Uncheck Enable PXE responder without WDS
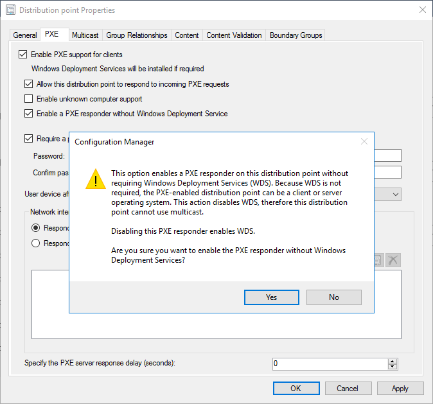 pos(28,114)
